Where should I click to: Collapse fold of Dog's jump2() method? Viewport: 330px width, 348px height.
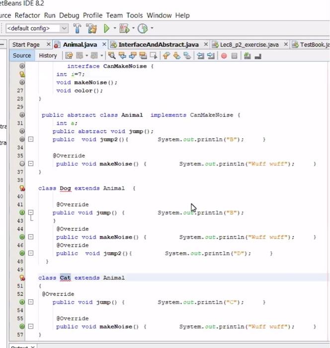tap(31, 253)
